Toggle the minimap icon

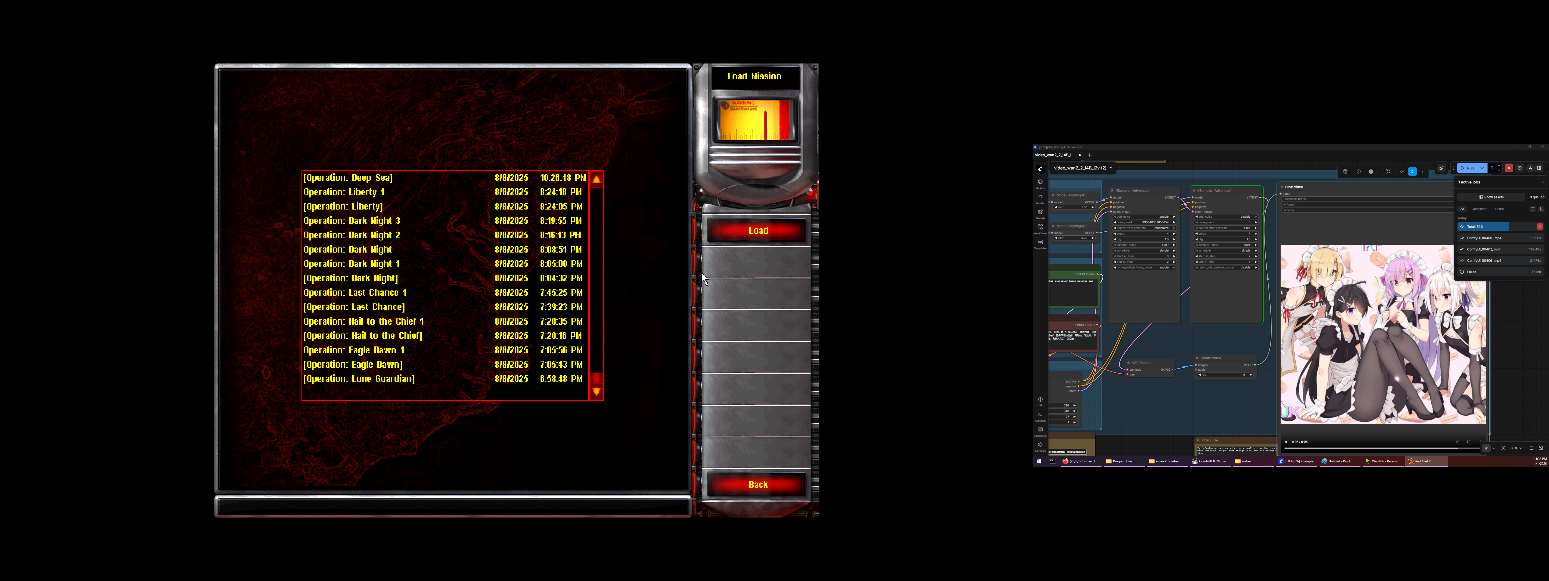(x=1532, y=448)
